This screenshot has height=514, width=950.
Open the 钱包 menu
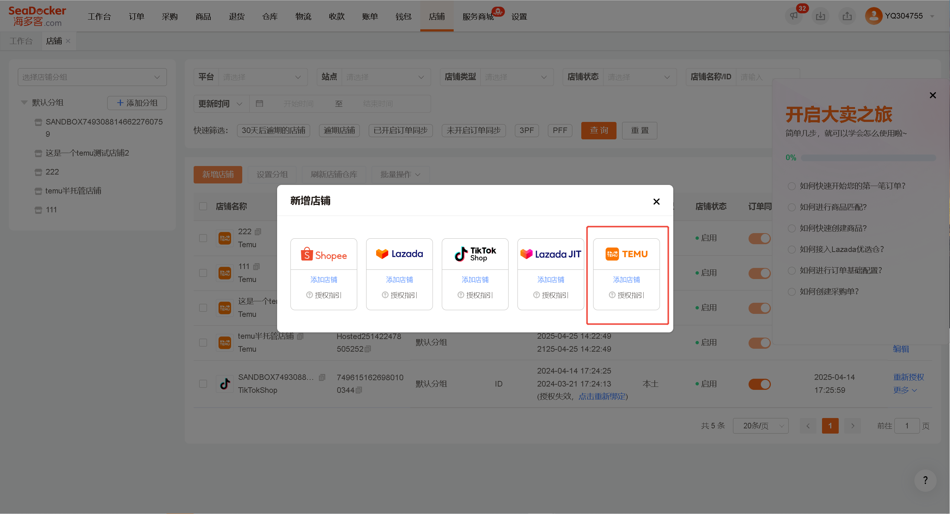(404, 16)
